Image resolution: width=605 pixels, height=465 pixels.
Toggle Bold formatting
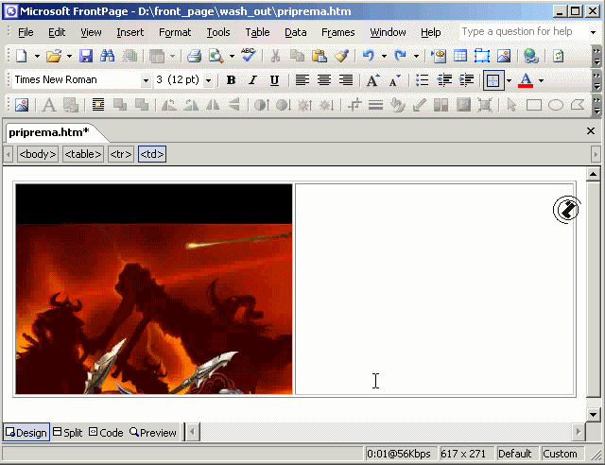pyautogui.click(x=231, y=80)
